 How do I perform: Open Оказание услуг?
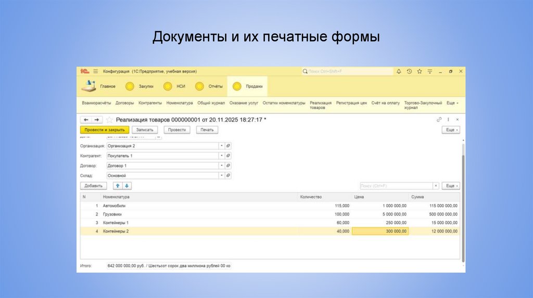[244, 103]
